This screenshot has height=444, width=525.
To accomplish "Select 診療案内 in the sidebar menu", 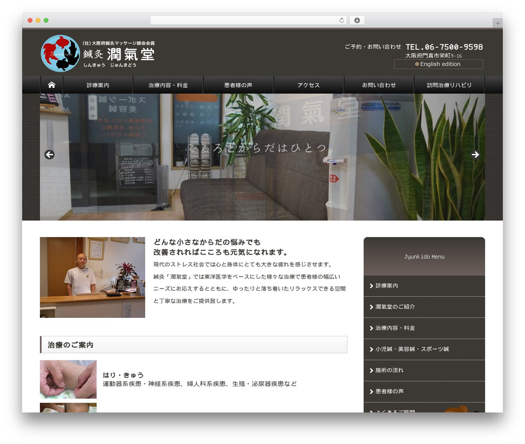I will 424,286.
